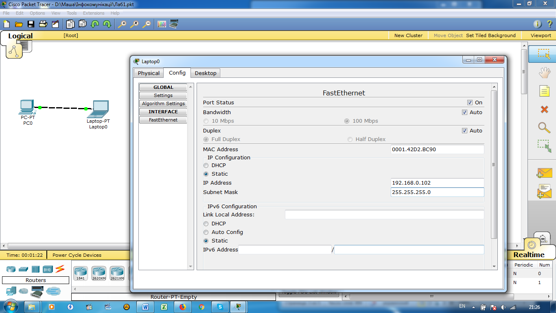Click the PC0 device on the workspace
Screen dimensions: 556x313
pyautogui.click(x=28, y=108)
